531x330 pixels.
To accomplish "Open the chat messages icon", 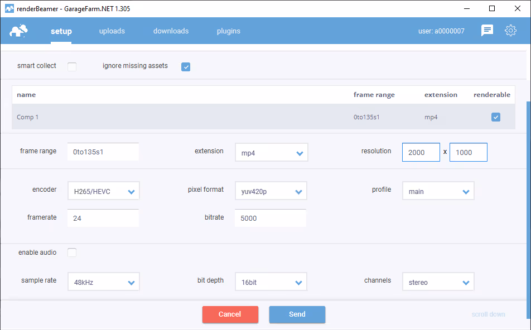I will [x=487, y=31].
